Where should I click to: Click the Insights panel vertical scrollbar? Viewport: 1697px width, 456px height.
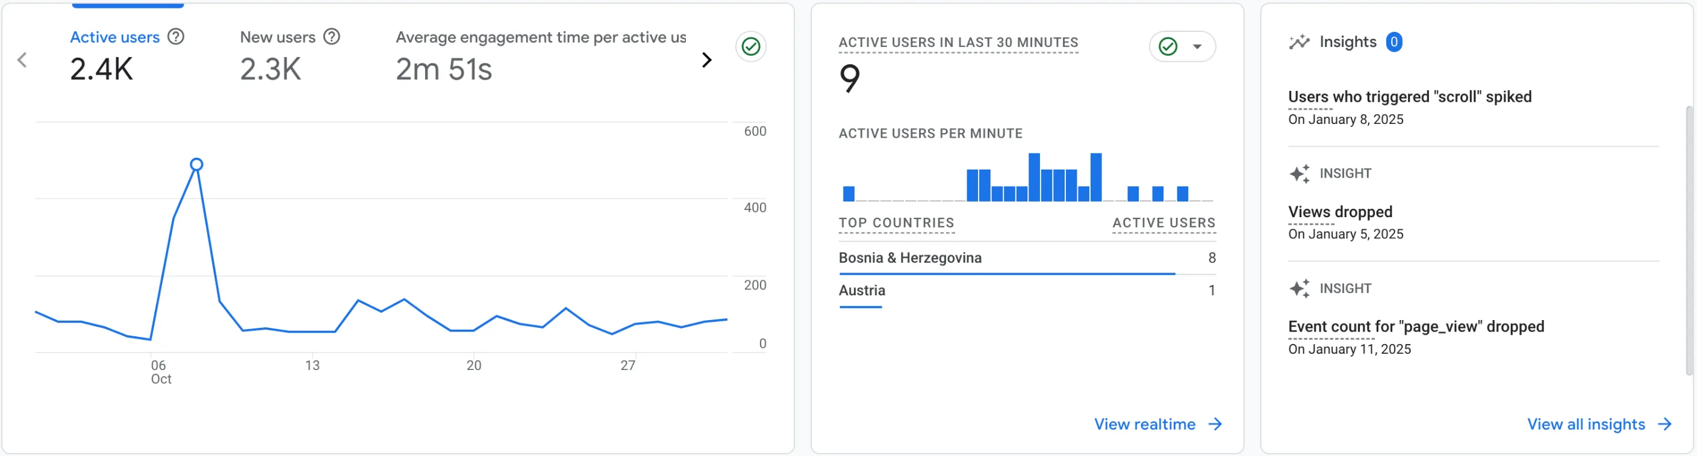[1689, 240]
